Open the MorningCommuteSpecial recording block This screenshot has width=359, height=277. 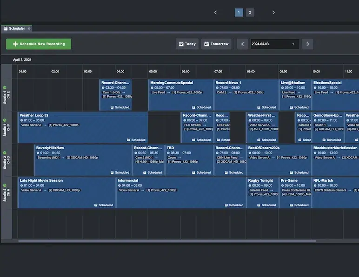[x=180, y=95]
